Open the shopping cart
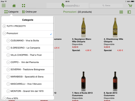The image size is (135, 101). tap(130, 6)
